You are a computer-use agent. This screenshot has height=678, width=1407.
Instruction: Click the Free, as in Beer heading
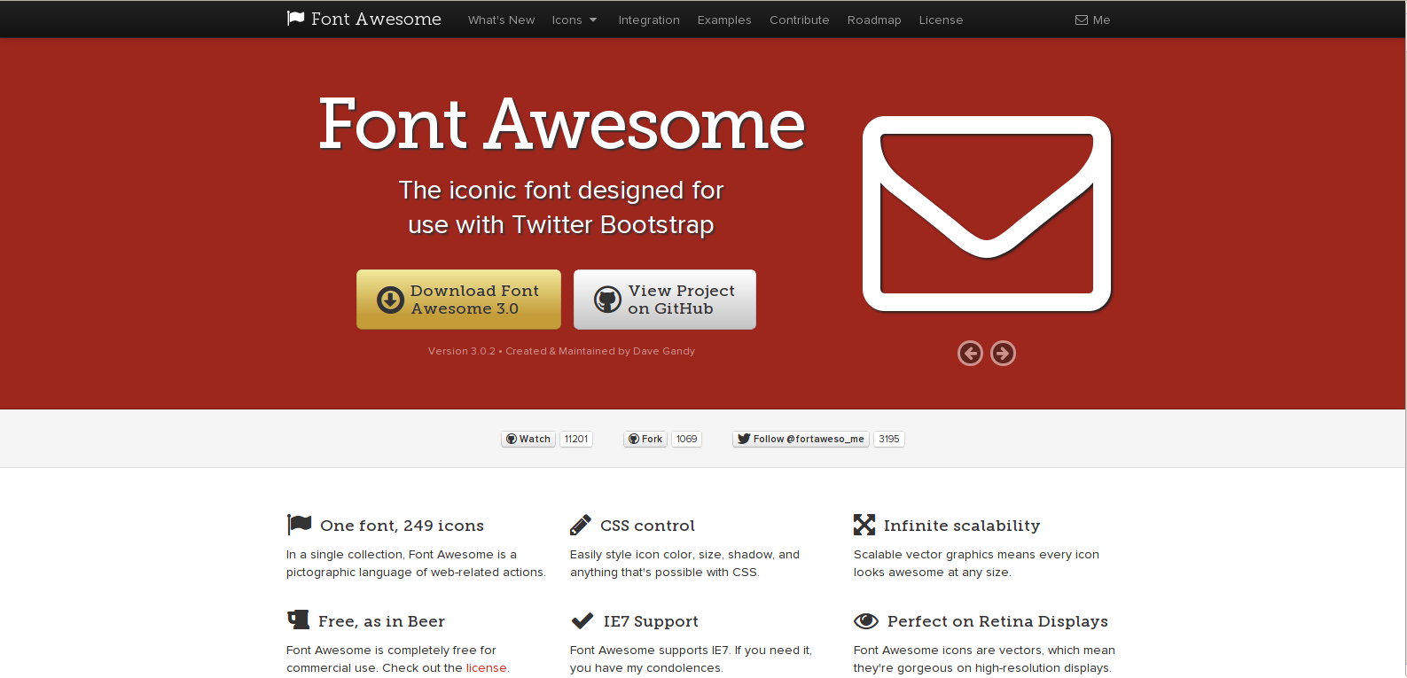[x=381, y=621]
